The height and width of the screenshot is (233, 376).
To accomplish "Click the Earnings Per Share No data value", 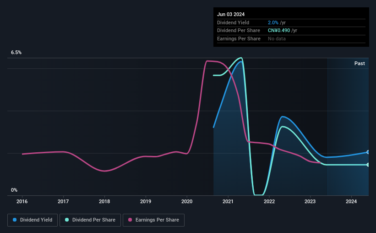I will 277,39.
